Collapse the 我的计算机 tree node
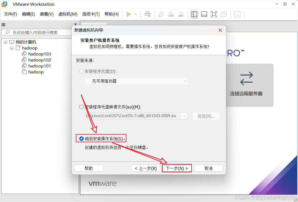The width and height of the screenshot is (298, 202). pyautogui.click(x=5, y=42)
